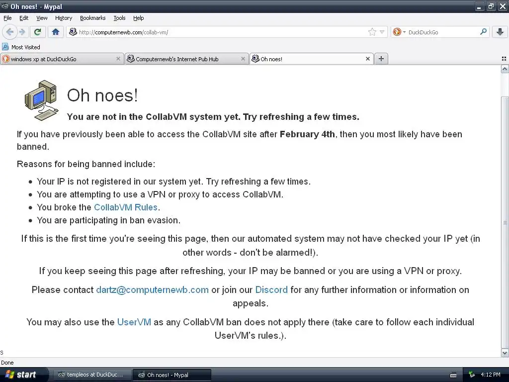Open the Most Visited bookmarks folder
The height and width of the screenshot is (382, 509).
21,47
